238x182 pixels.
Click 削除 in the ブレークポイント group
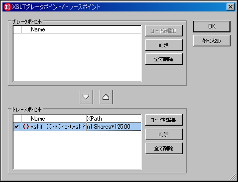(x=164, y=45)
